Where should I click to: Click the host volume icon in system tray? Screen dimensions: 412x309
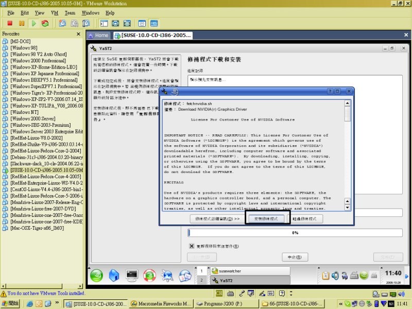click(x=402, y=294)
